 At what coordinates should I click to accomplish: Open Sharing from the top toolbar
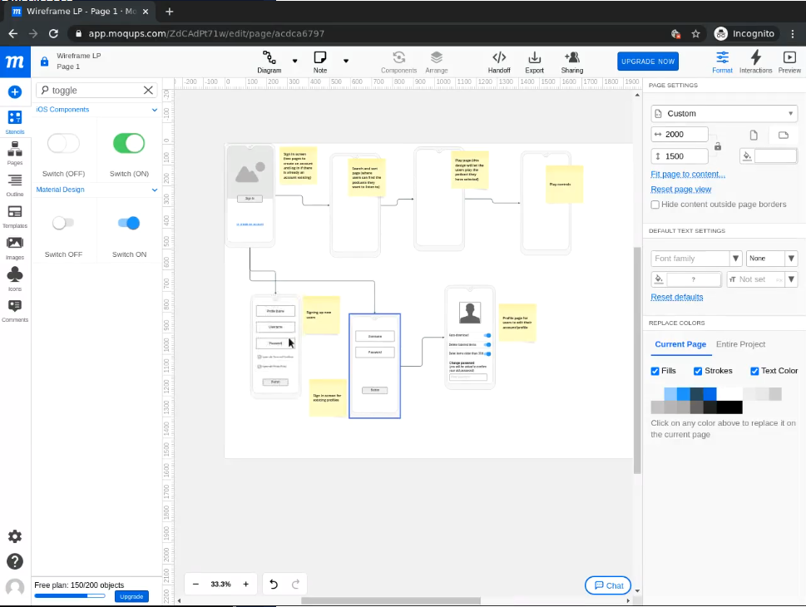(572, 62)
